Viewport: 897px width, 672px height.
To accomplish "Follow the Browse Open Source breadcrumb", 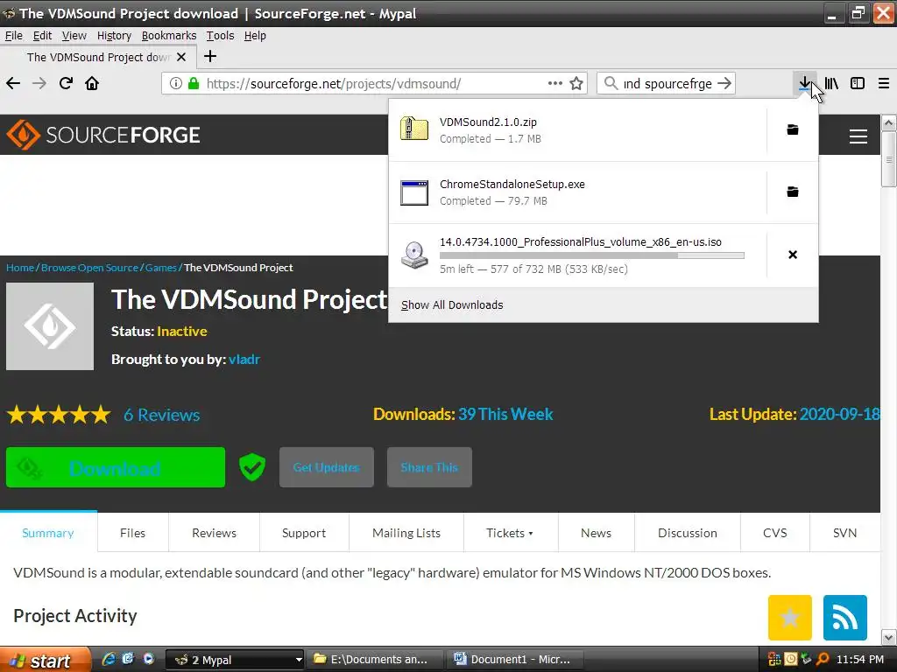I will 89,268.
